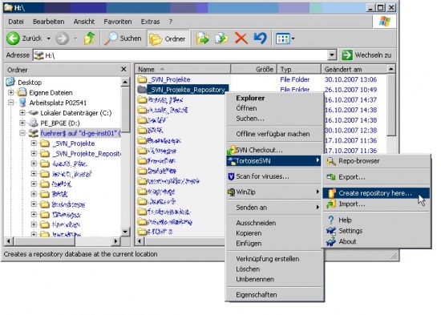Expand _SVN_Projekte_Reposit tree node

[x=34, y=153]
